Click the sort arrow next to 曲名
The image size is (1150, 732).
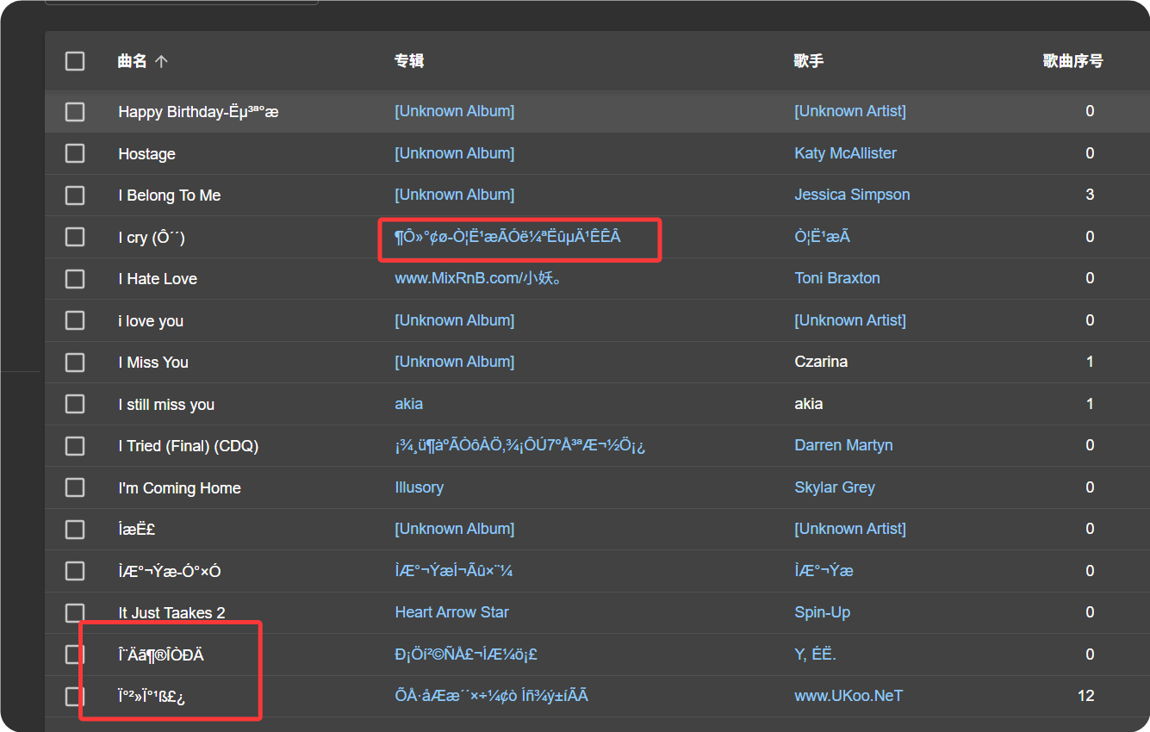pyautogui.click(x=161, y=61)
